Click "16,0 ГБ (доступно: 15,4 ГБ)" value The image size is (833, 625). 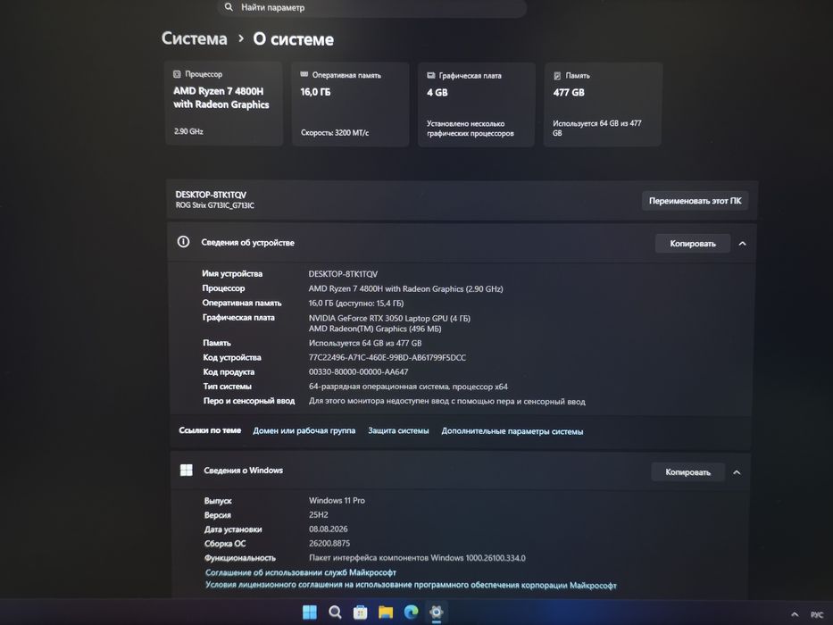356,303
